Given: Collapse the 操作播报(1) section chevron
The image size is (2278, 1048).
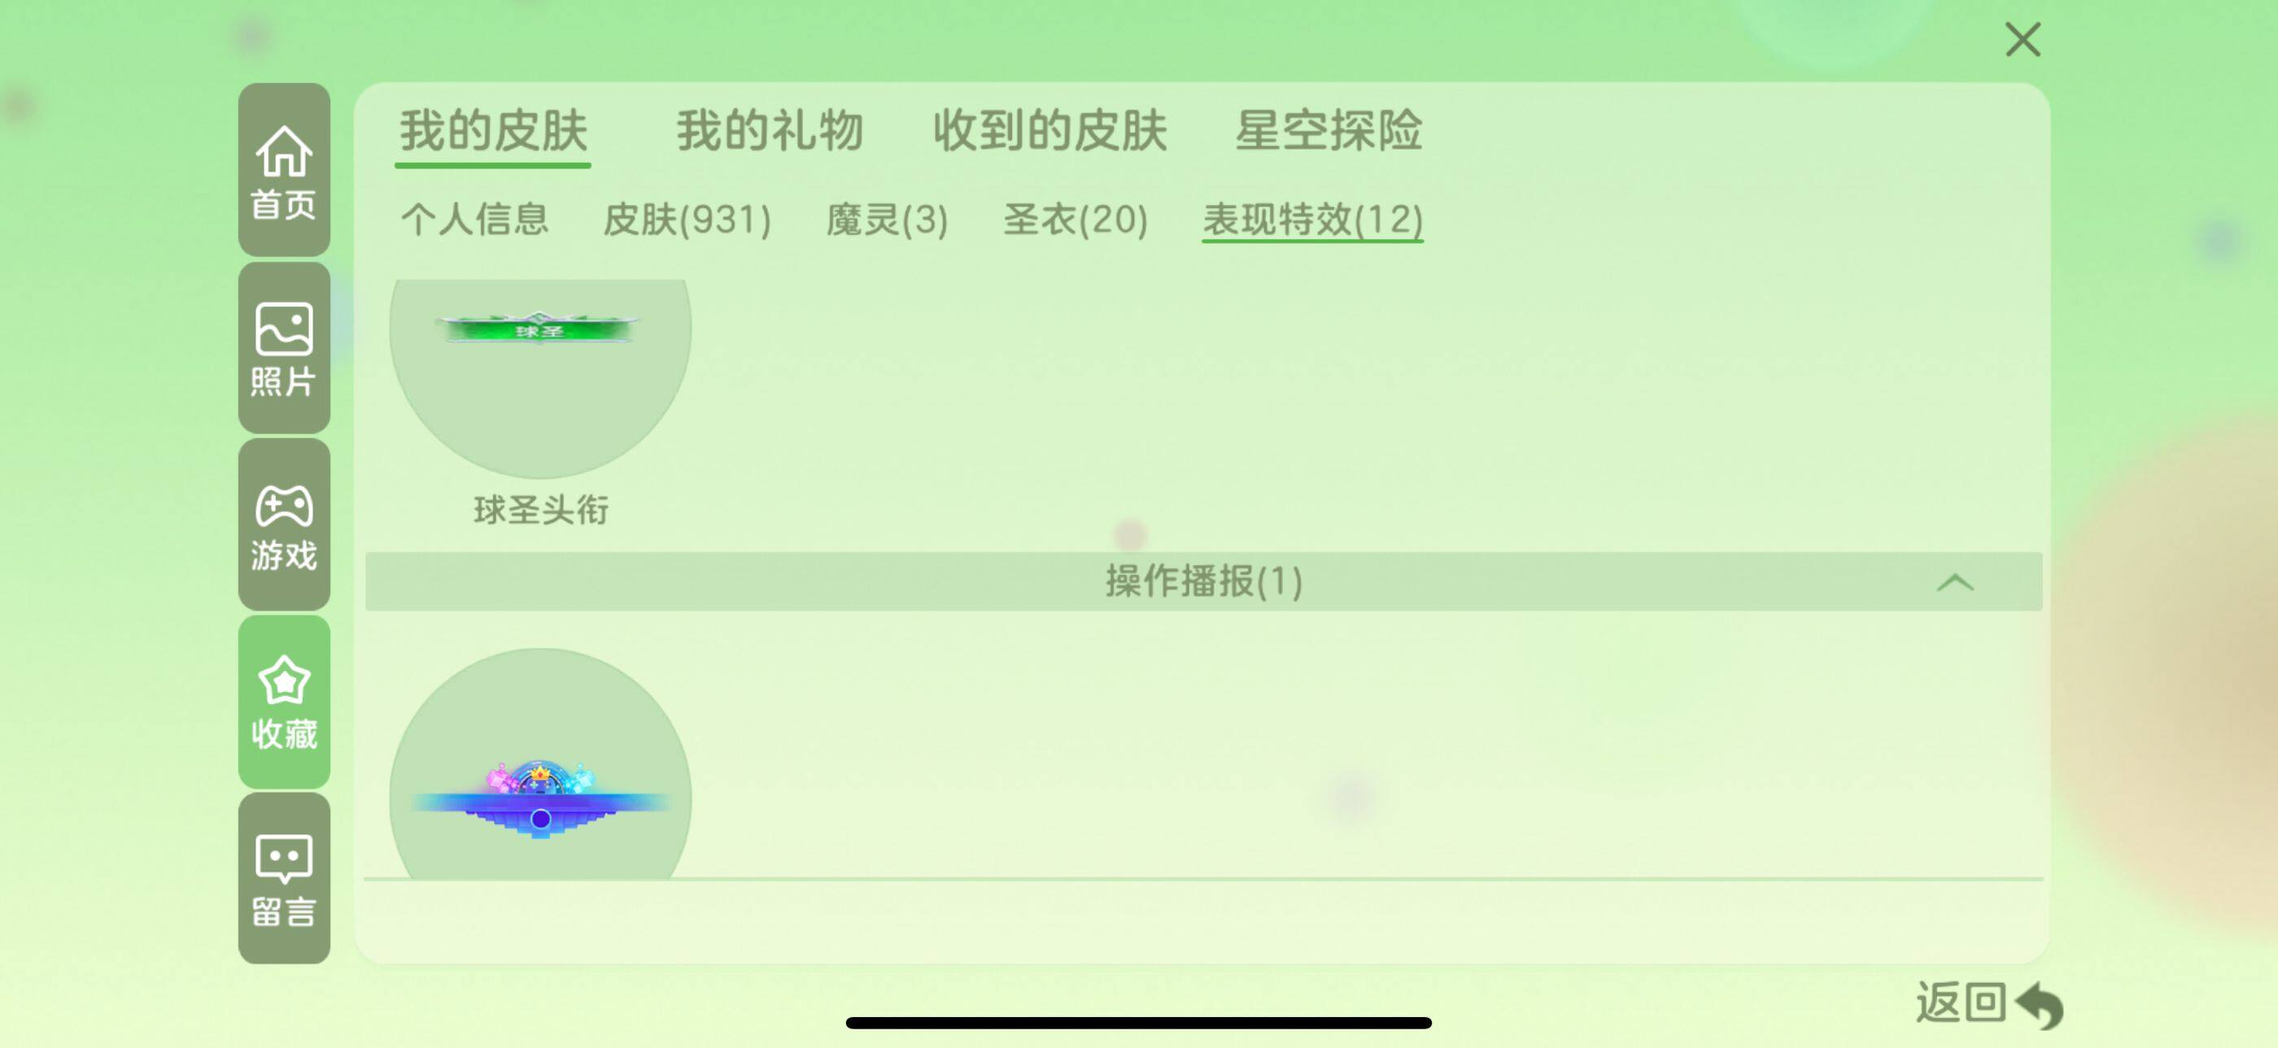Looking at the screenshot, I should 1954,582.
